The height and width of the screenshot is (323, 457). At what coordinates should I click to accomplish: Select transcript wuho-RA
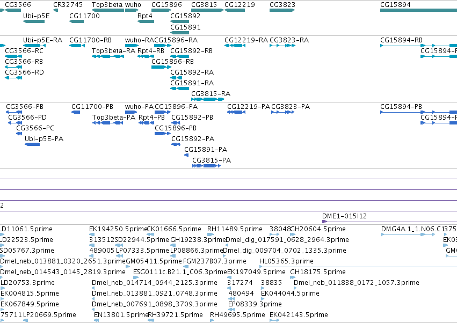(139, 40)
